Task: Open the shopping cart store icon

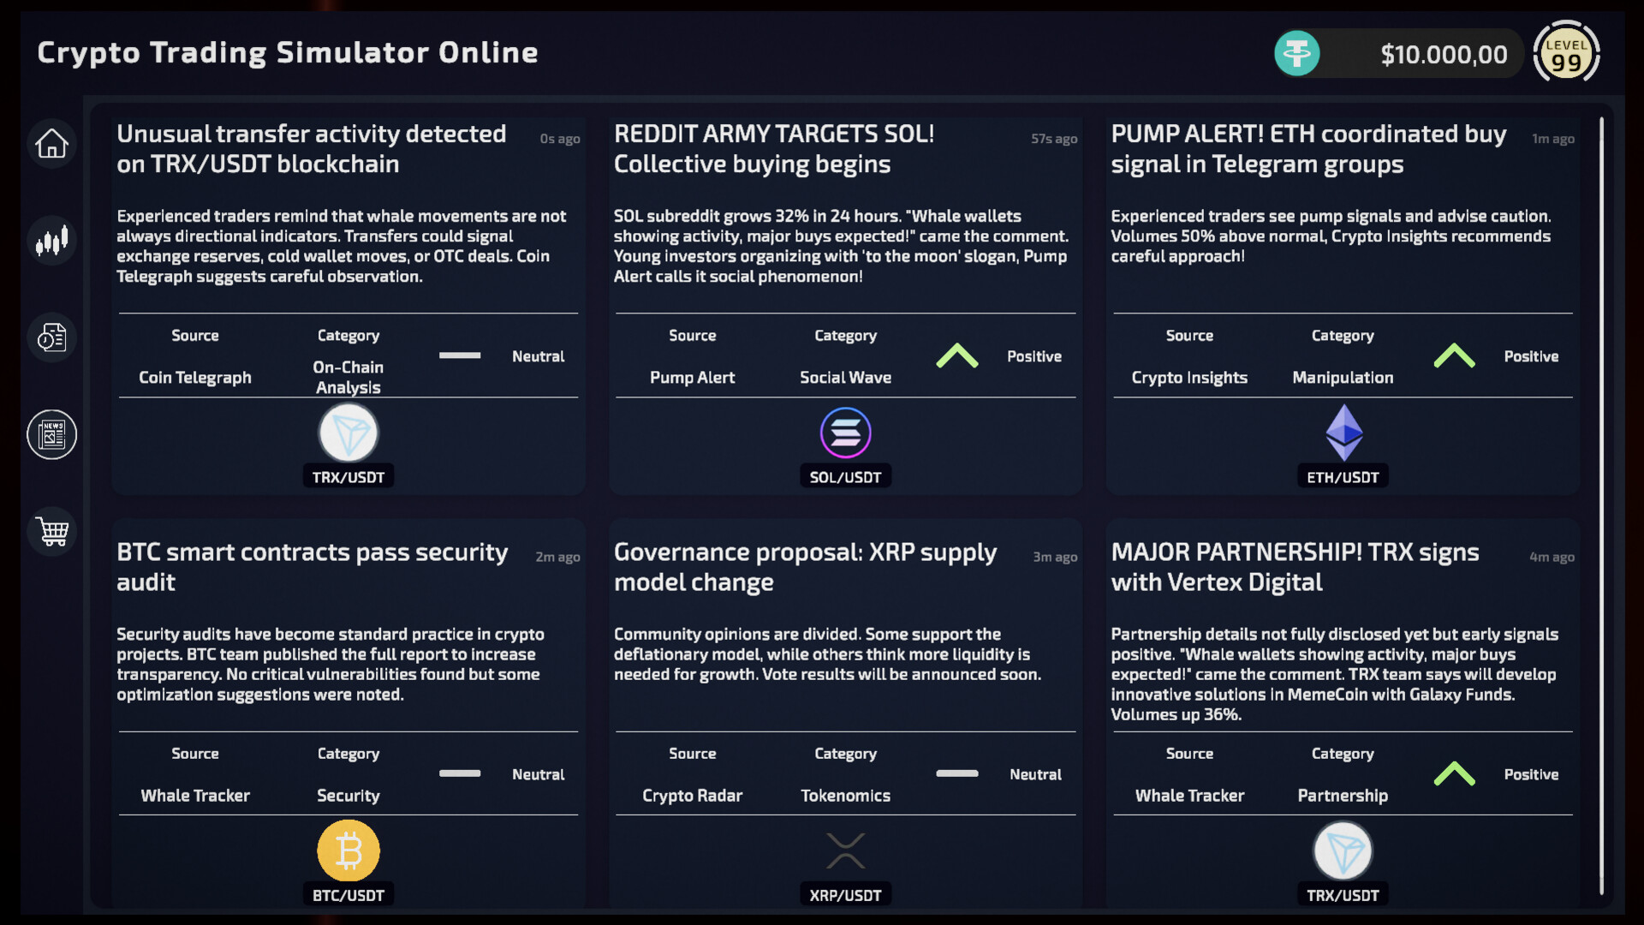Action: [51, 531]
